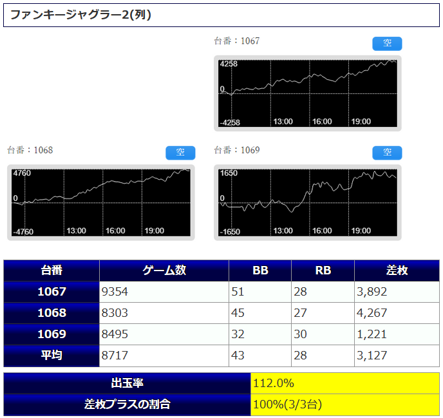Click the game count cell 9354

tap(164, 292)
